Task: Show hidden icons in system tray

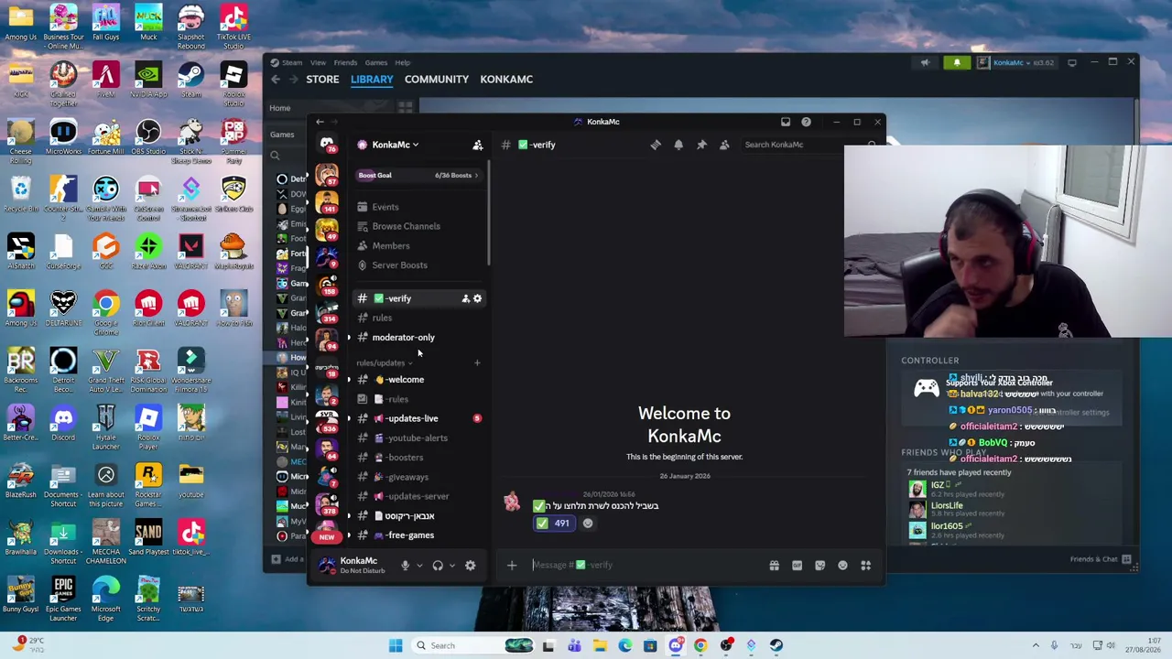Action: [1036, 645]
